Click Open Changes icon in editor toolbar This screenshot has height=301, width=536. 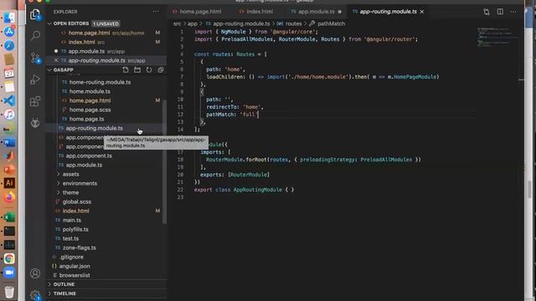tap(487, 12)
